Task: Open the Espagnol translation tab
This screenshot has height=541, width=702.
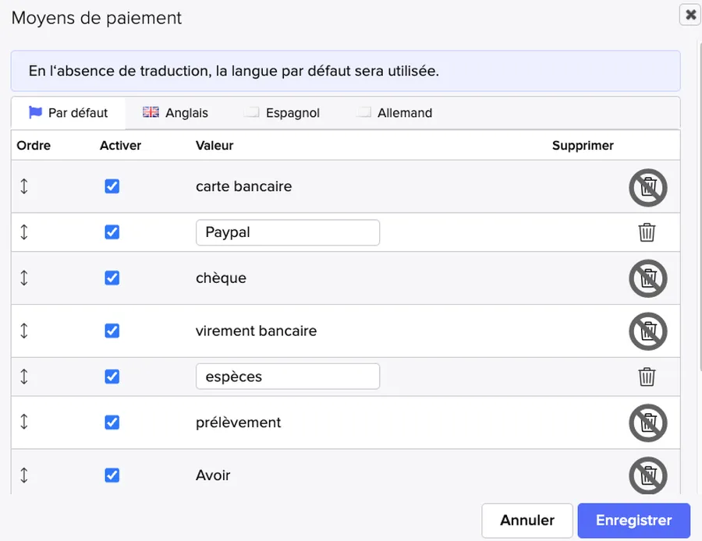Action: [282, 113]
